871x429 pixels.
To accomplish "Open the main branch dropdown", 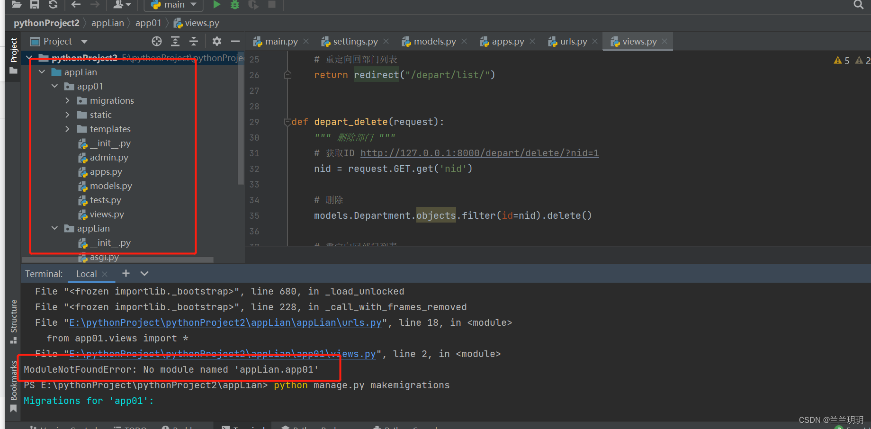I will pos(173,4).
